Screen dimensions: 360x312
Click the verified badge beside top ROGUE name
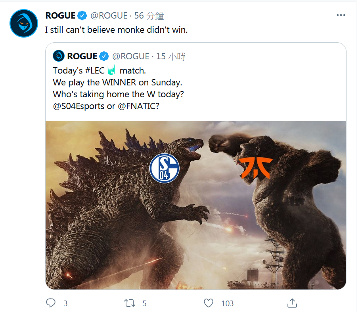[x=82, y=15]
